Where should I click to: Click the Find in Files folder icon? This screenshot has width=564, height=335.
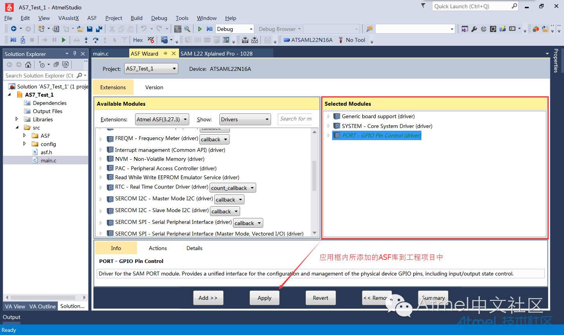point(369,29)
